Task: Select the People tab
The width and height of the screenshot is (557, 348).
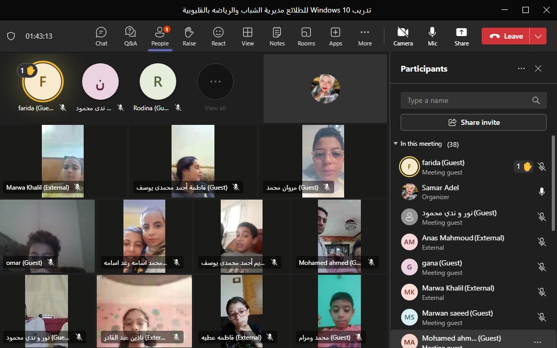Action: point(160,36)
